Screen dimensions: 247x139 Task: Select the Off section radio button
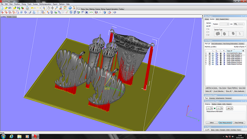click(207, 26)
